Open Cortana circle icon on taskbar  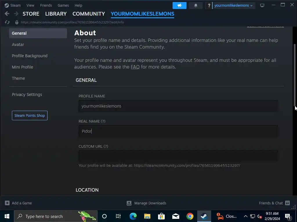104,216
